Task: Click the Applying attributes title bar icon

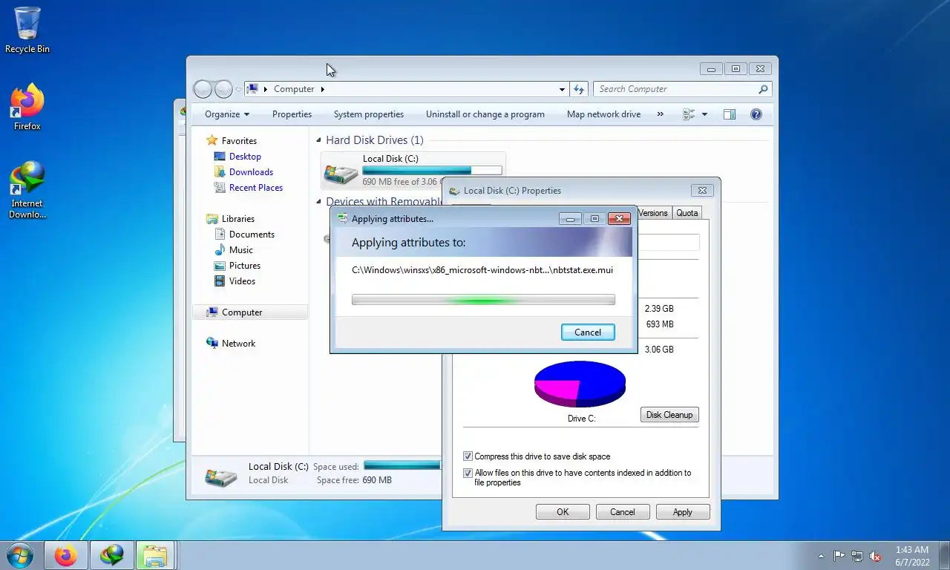Action: point(343,219)
